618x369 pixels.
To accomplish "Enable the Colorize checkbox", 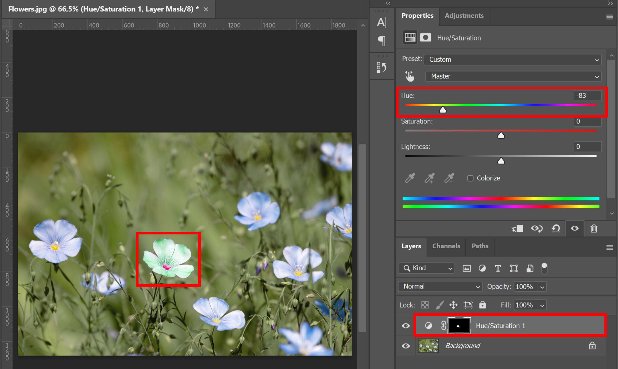I will click(470, 178).
